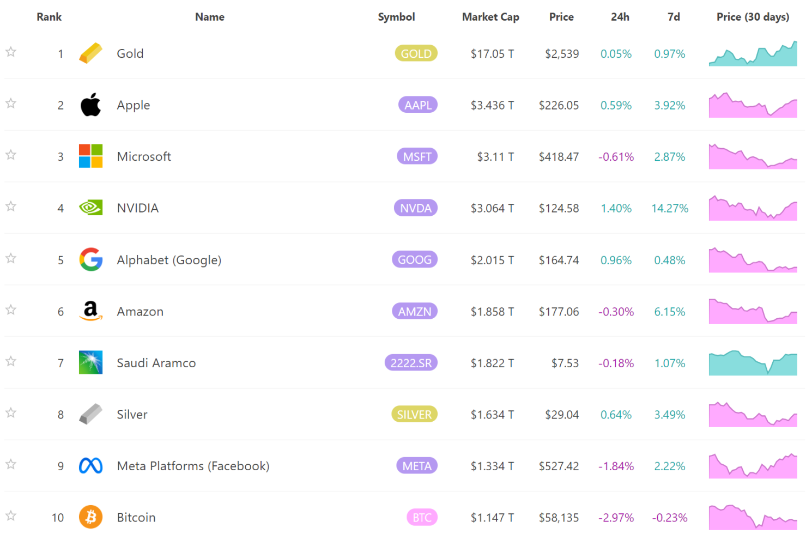Click the META symbol badge

point(417,465)
